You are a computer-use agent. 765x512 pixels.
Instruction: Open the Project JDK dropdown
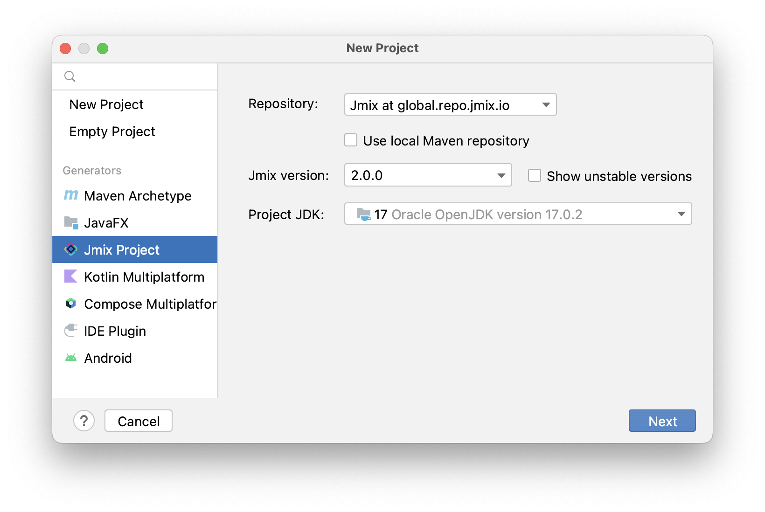tap(518, 214)
